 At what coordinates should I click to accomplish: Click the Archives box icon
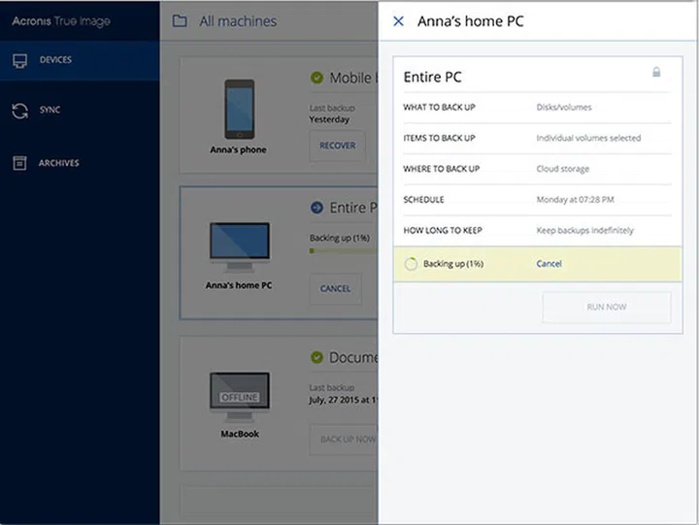[19, 163]
